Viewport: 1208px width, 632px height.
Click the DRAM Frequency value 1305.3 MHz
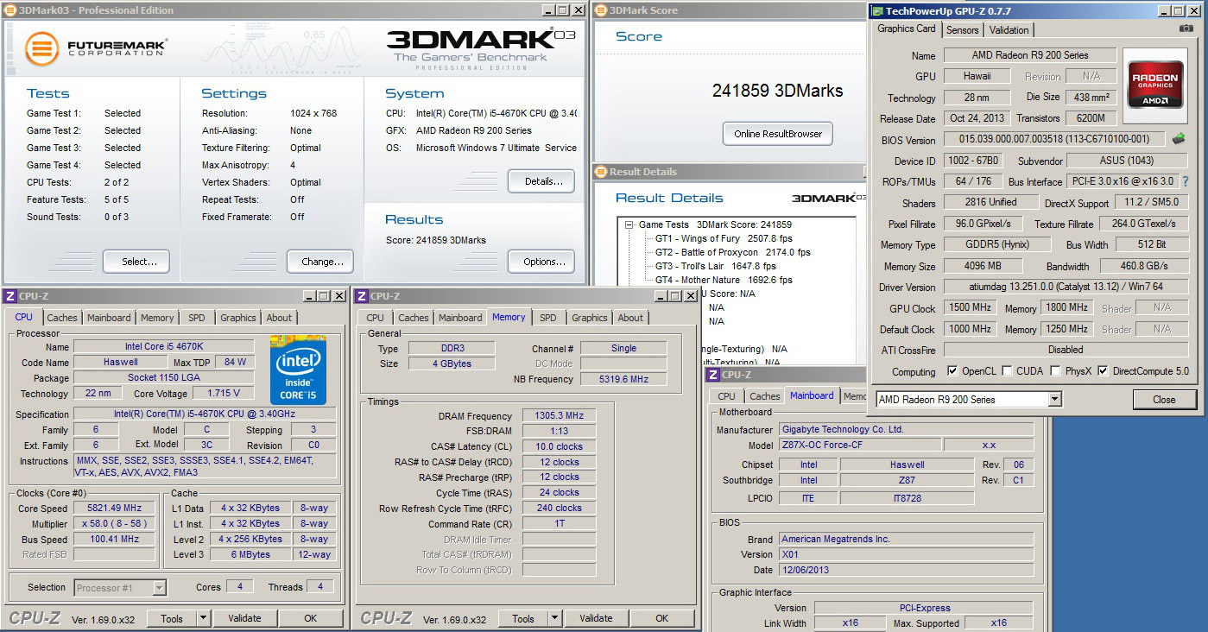[559, 416]
